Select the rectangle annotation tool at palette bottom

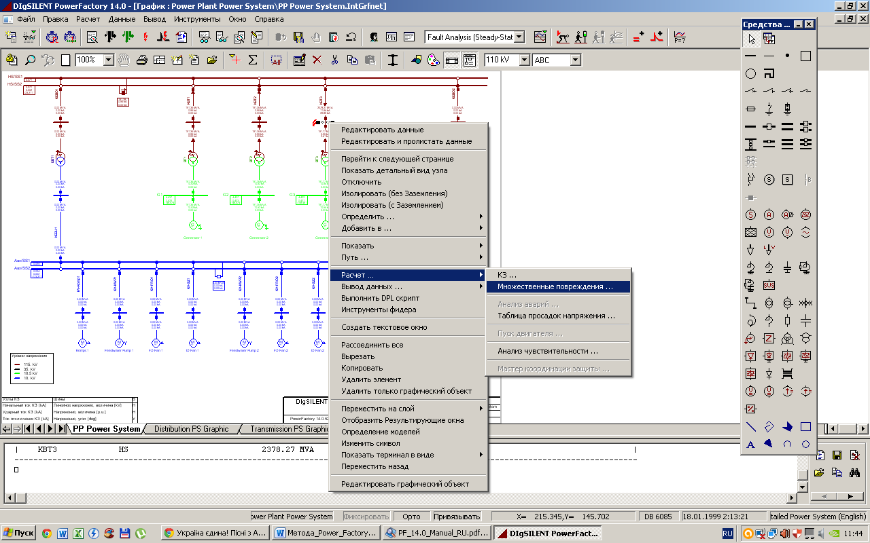pyautogui.click(x=805, y=427)
